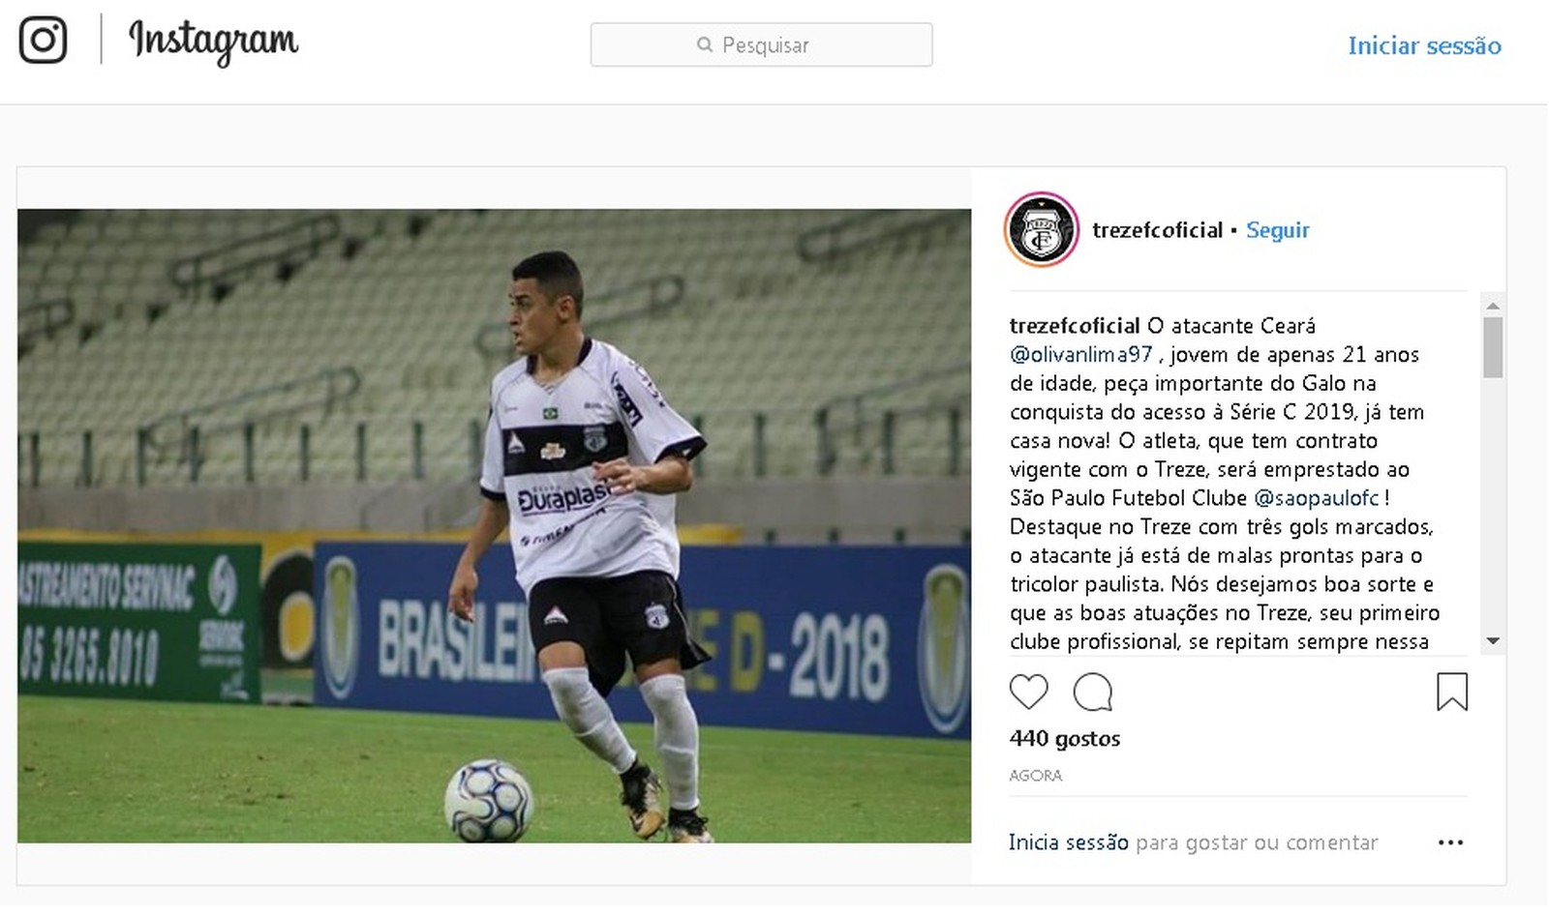Click the search magnifier icon

[705, 44]
